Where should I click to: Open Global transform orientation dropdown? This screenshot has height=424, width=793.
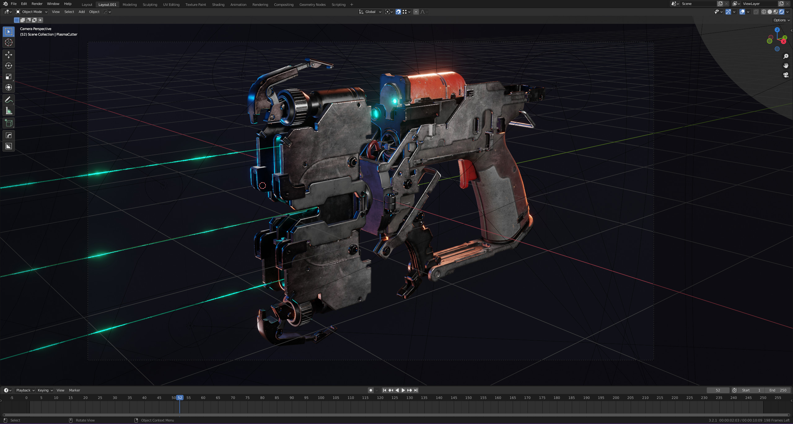[370, 12]
